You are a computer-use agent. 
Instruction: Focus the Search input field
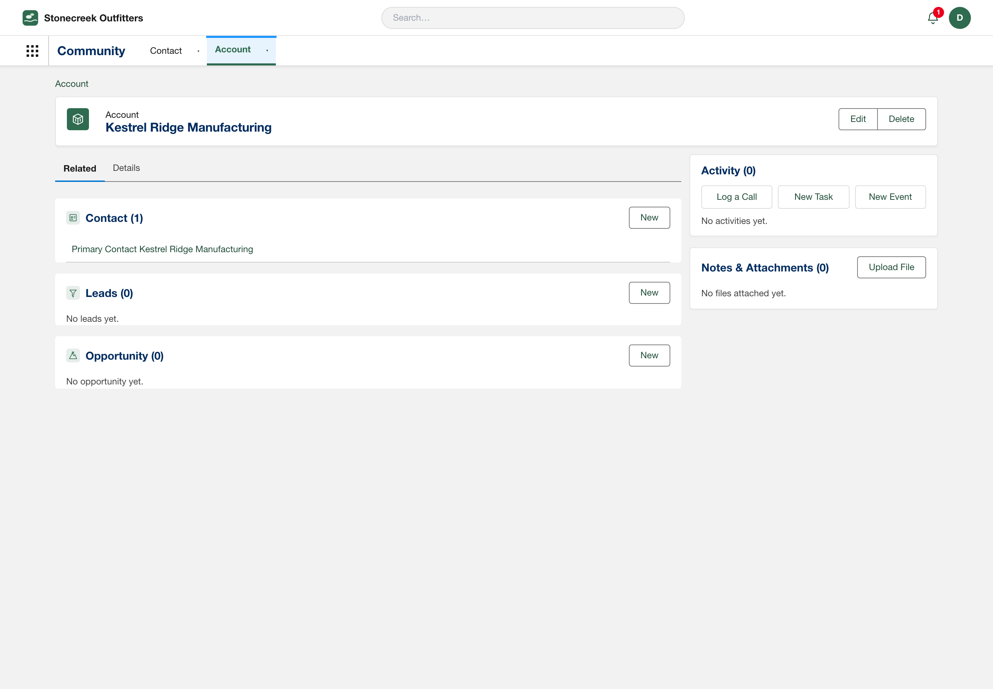(x=532, y=18)
